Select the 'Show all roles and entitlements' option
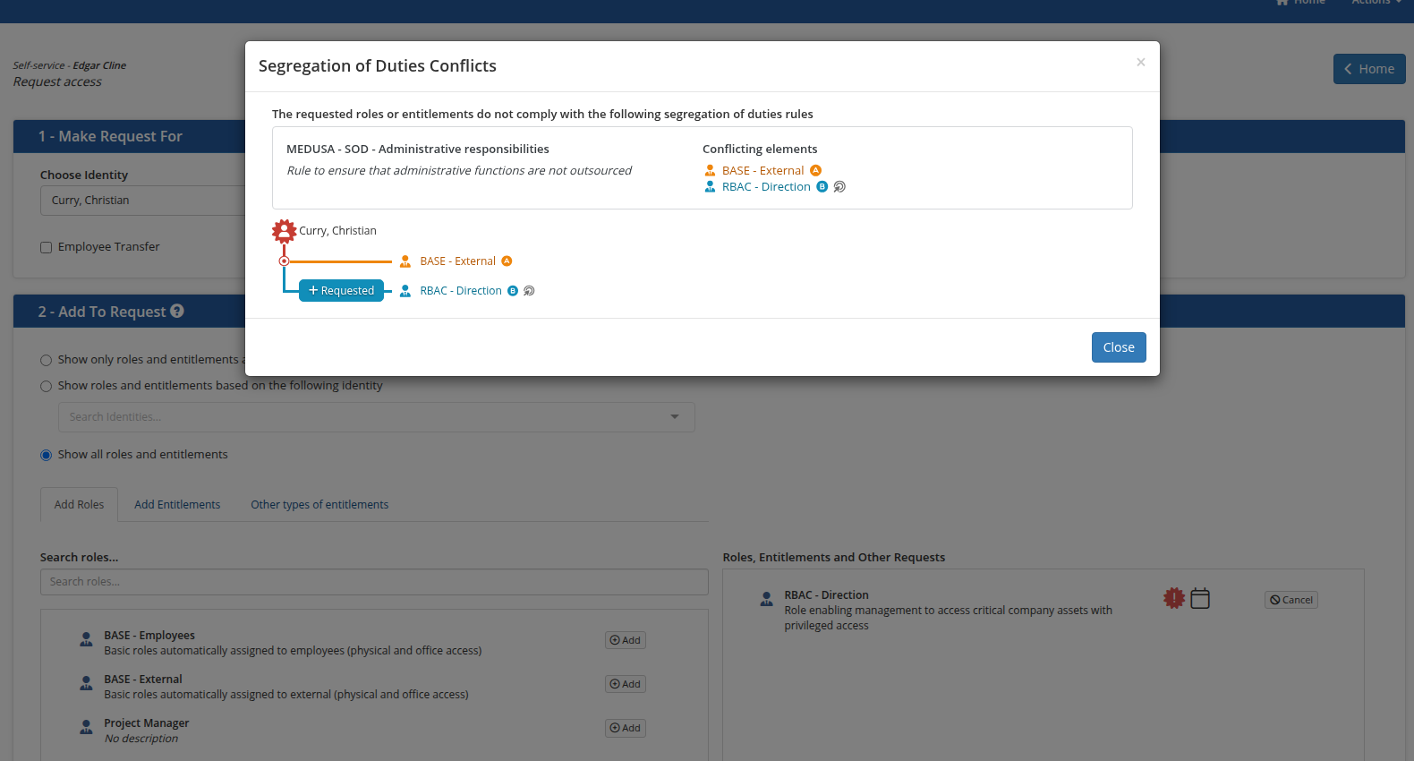Screen dimensions: 1414x761 46,455
